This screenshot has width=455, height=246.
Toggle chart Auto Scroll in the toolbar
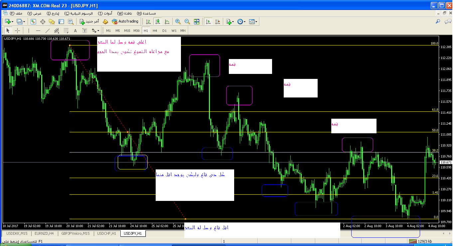tap(208, 22)
